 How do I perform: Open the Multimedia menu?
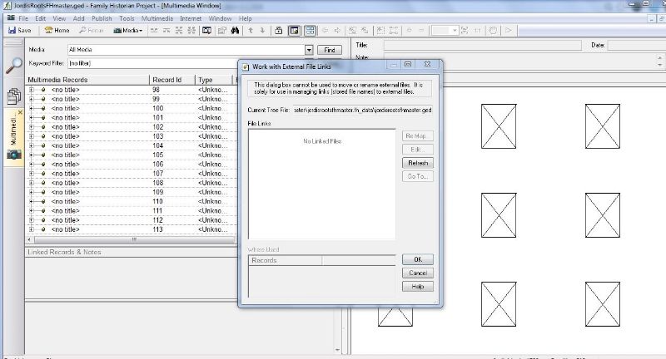[x=157, y=17]
